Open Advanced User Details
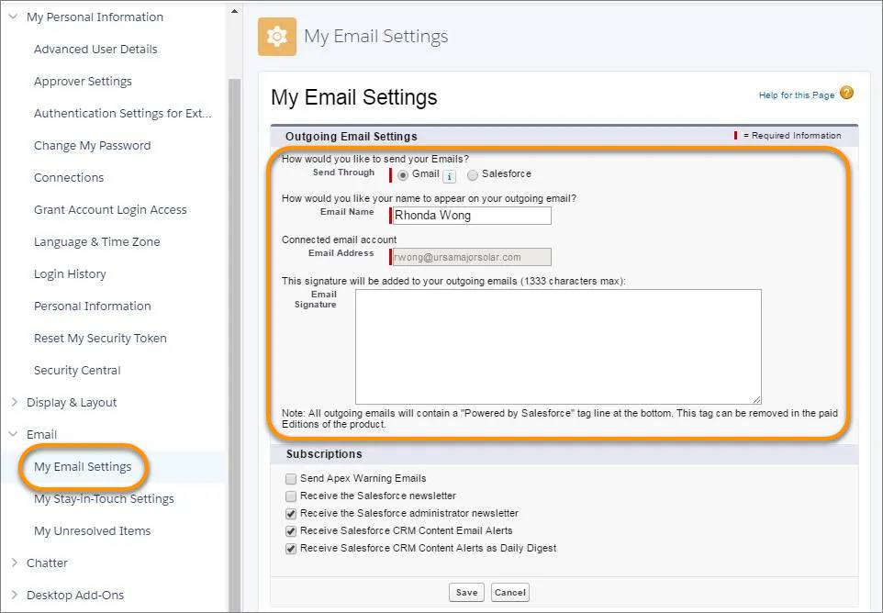This screenshot has width=883, height=613. [95, 49]
